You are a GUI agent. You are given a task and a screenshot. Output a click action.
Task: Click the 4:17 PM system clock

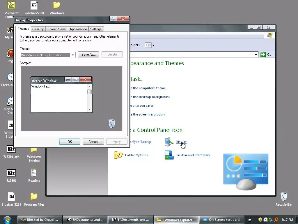tap(287, 220)
